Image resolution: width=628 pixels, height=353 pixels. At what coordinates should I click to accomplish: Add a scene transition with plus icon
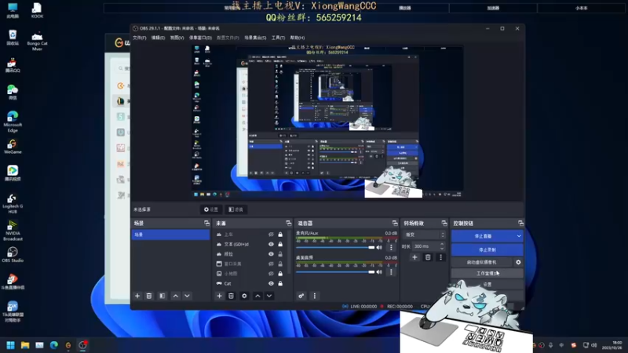(x=414, y=257)
